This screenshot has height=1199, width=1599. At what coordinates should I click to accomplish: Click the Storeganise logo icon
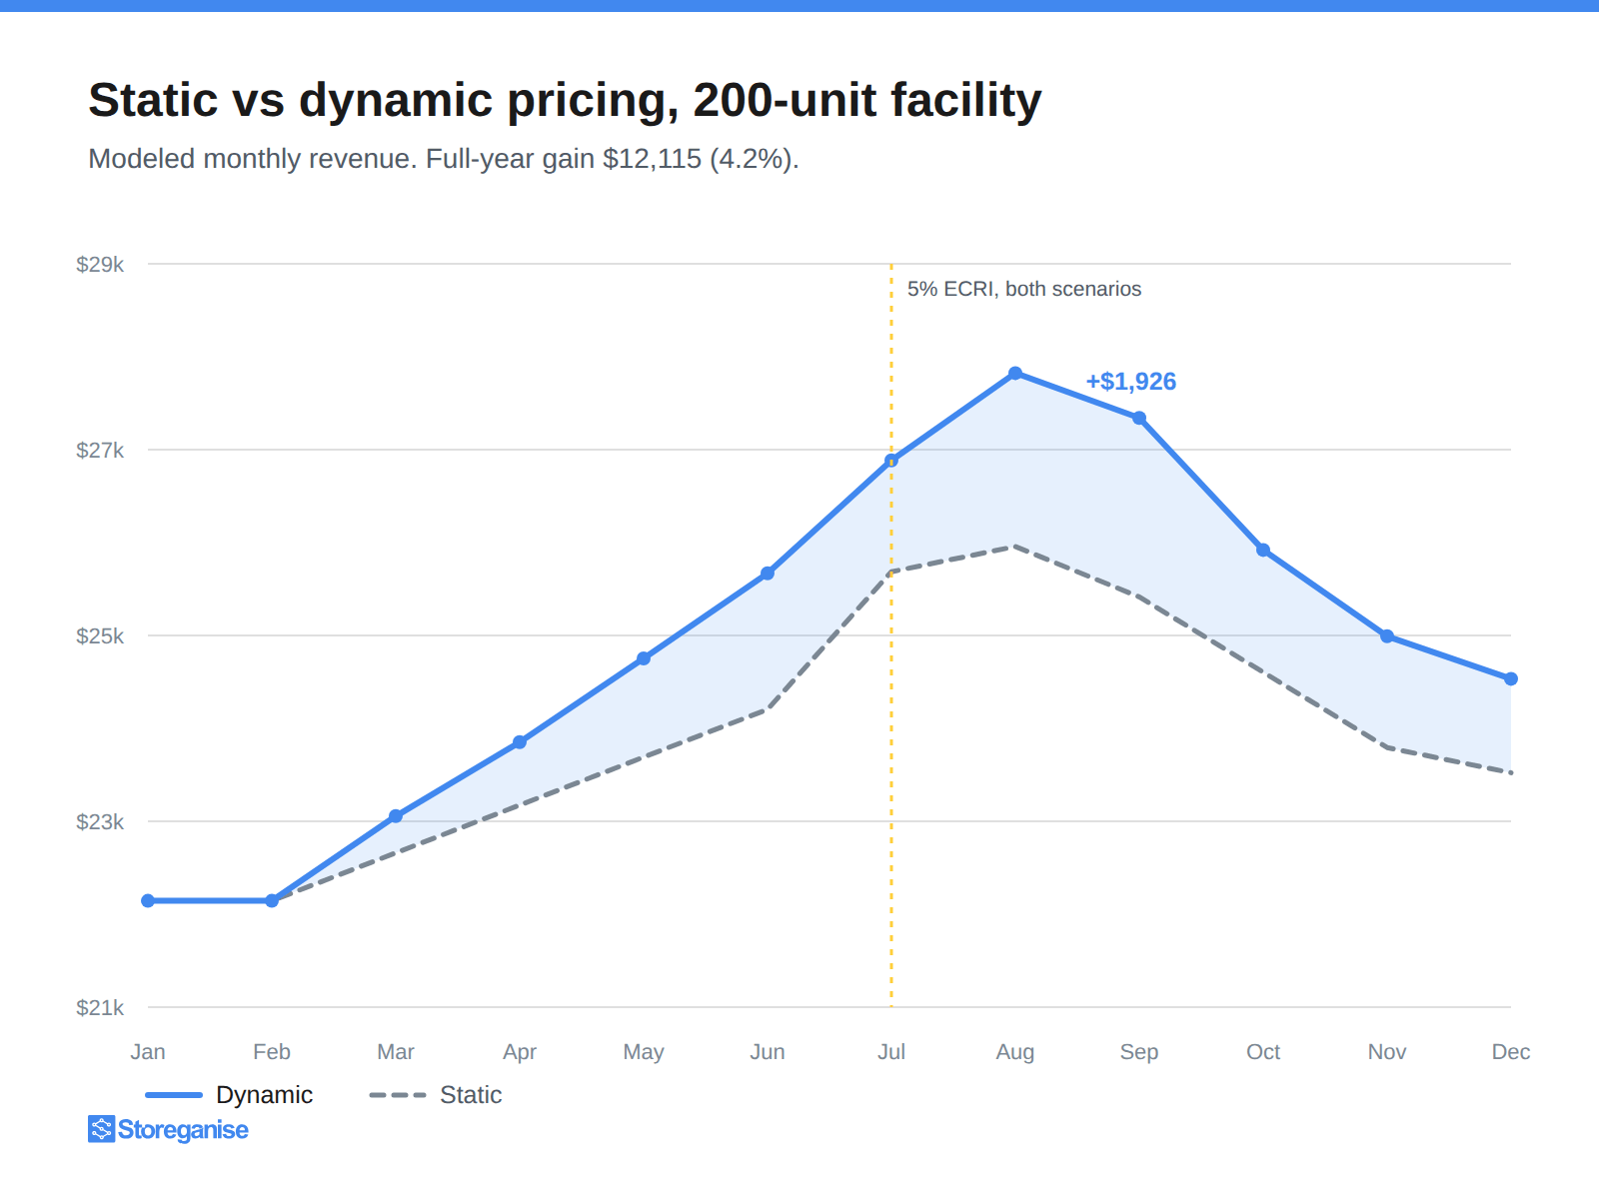101,1129
